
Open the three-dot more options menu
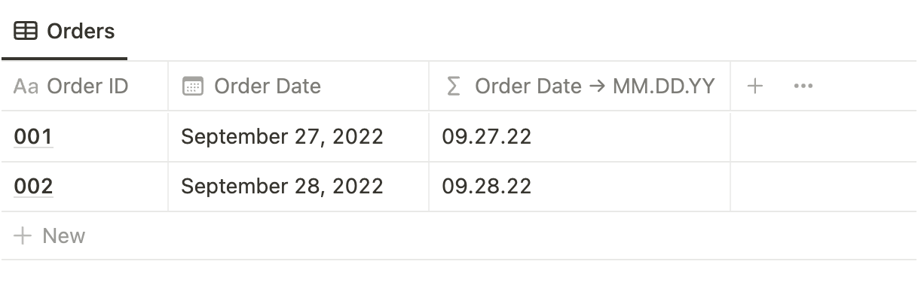(803, 87)
